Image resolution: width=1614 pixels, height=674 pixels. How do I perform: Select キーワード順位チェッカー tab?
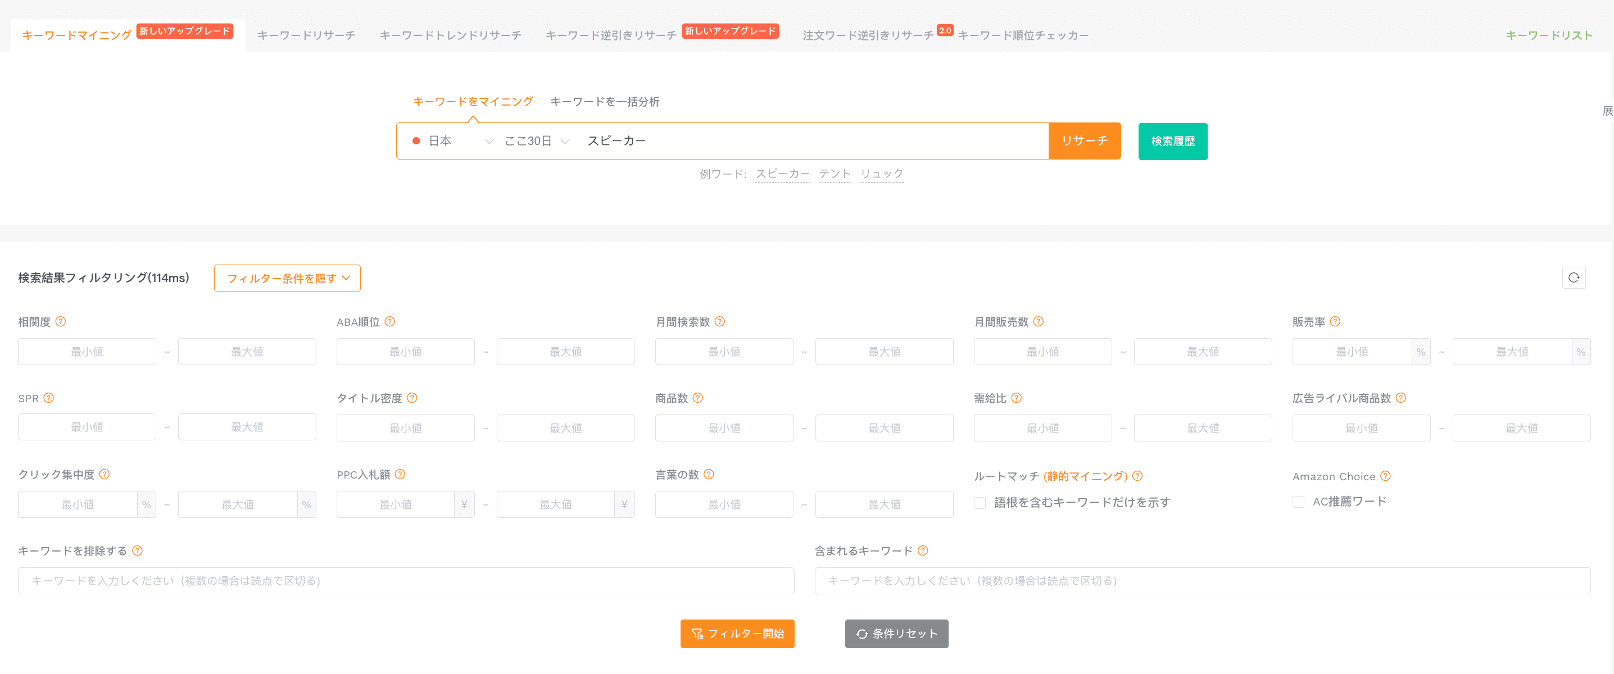[1023, 35]
